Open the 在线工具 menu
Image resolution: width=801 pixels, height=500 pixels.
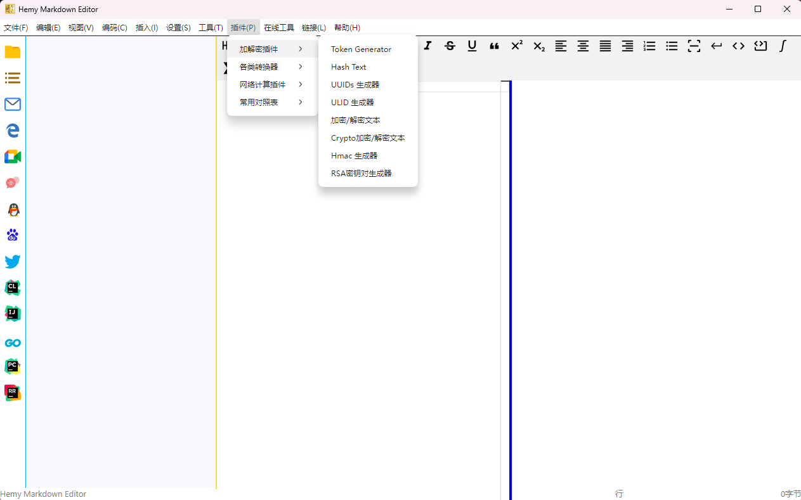(x=279, y=28)
